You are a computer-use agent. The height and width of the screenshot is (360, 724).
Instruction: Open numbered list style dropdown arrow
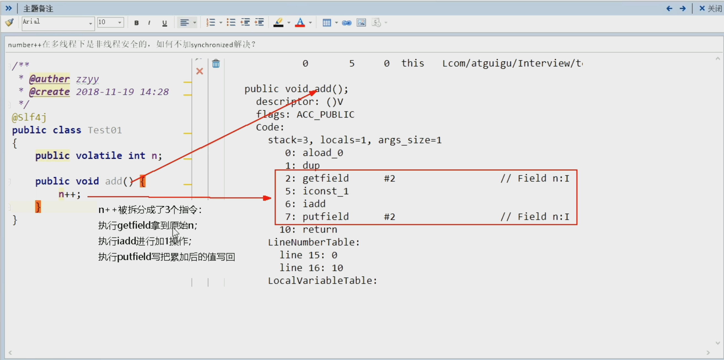(x=221, y=23)
